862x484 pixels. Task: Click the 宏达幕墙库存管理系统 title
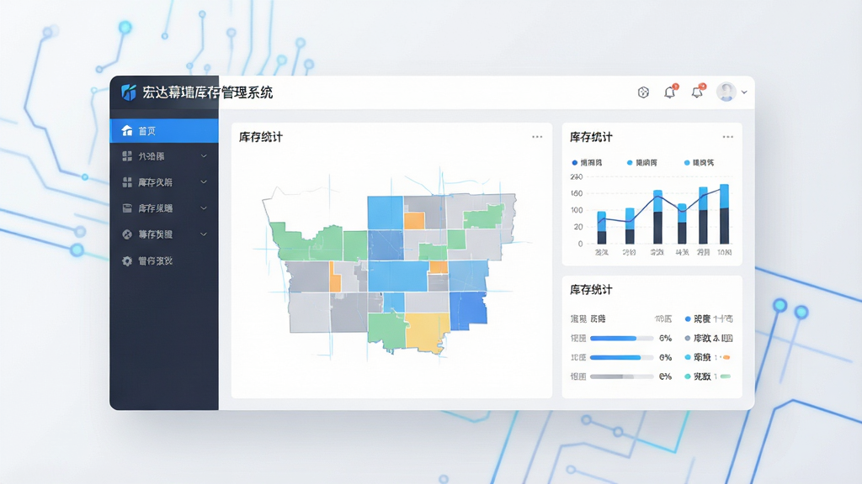pyautogui.click(x=207, y=92)
